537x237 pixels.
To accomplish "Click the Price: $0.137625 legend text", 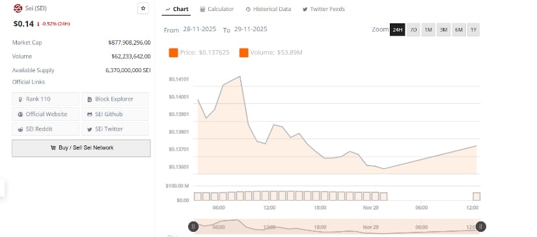I will [x=205, y=53].
